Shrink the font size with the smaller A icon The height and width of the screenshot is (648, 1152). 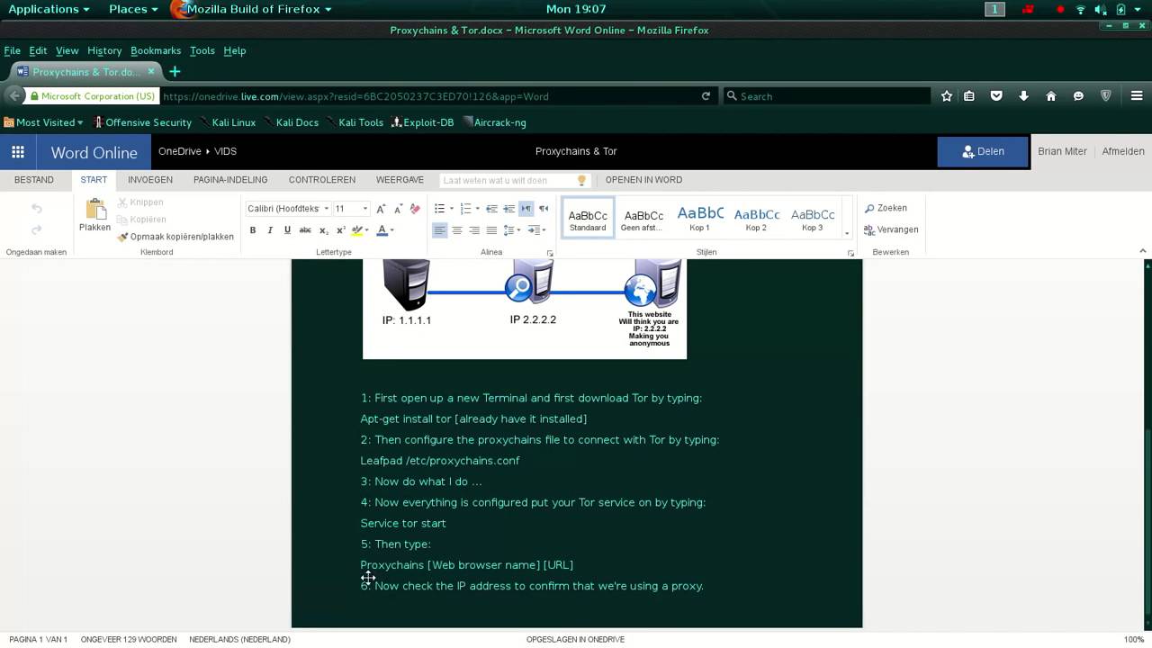(x=398, y=208)
